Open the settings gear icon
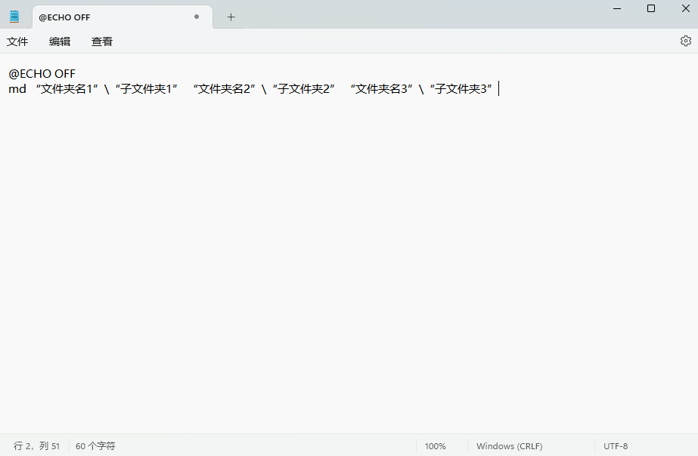Screen dimensions: 698x456 [686, 41]
